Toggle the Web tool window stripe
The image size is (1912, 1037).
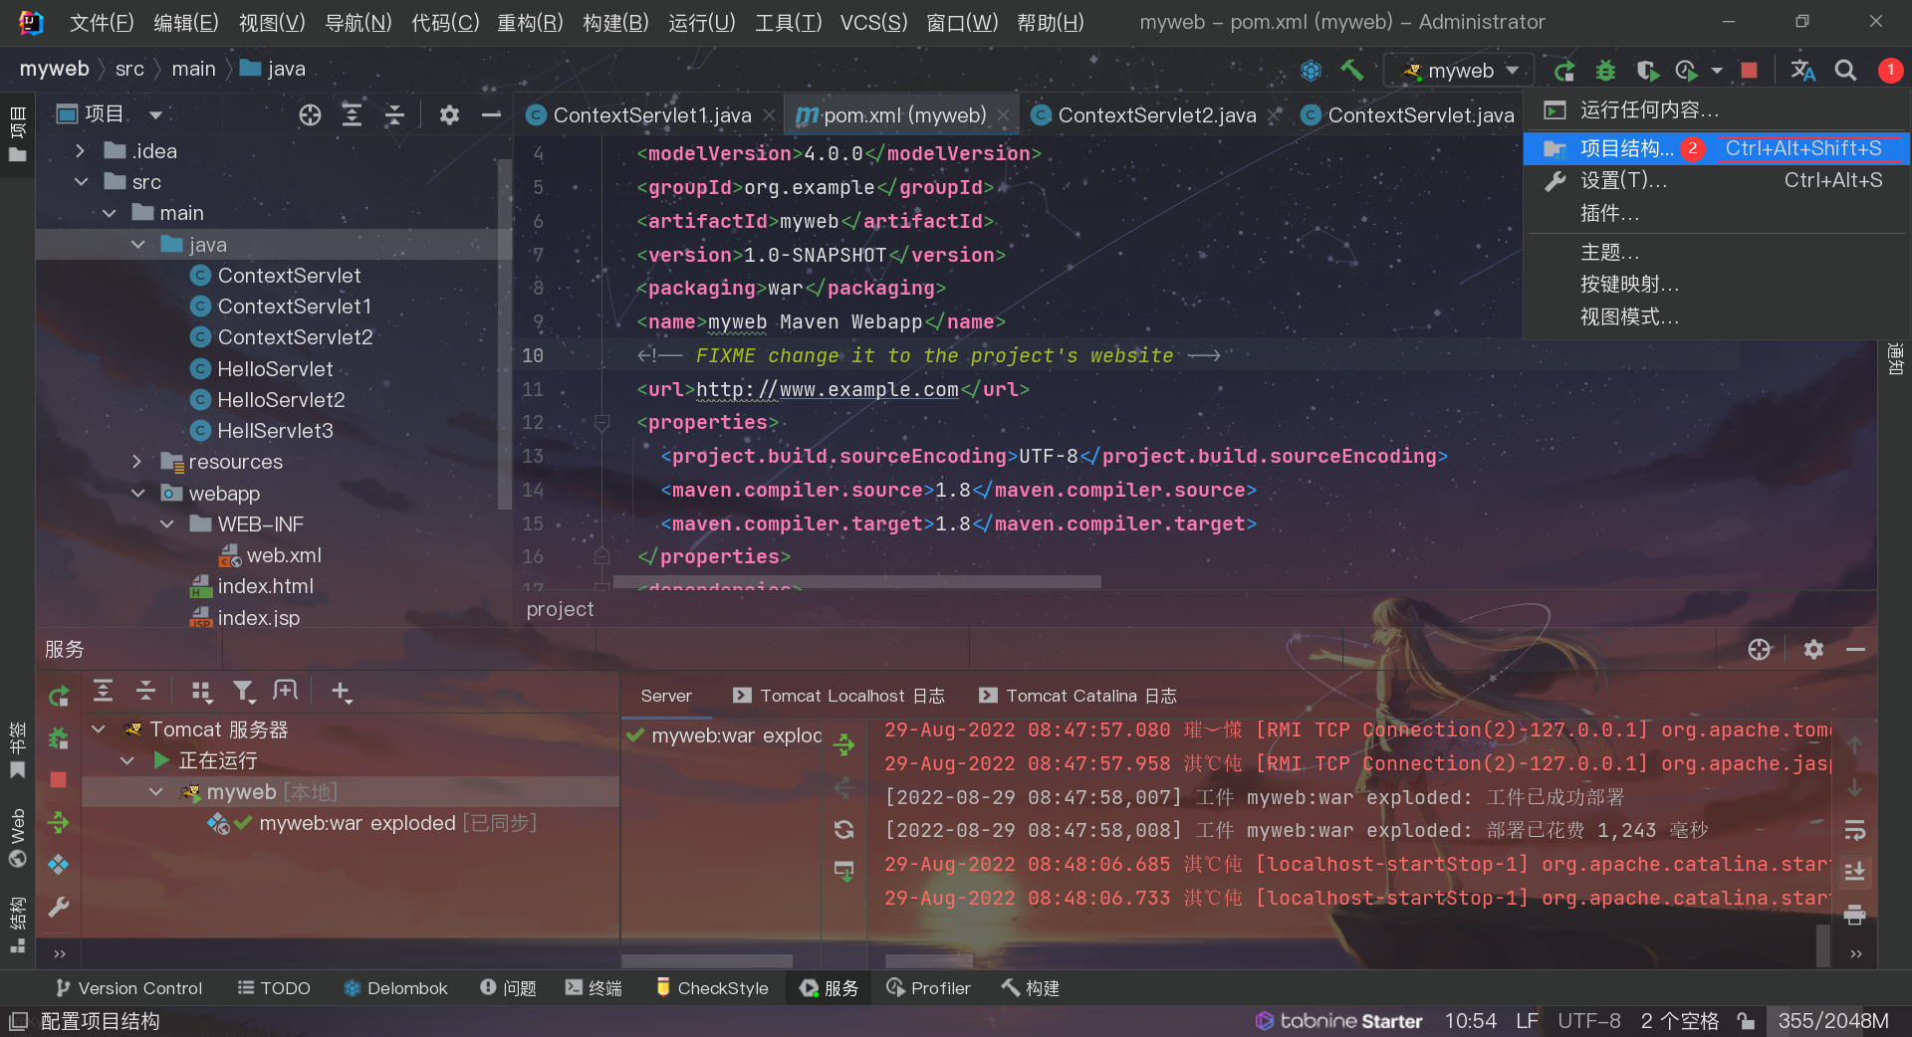tap(17, 839)
